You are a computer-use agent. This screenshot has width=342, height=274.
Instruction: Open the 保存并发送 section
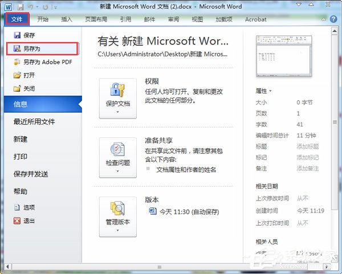[31, 174]
